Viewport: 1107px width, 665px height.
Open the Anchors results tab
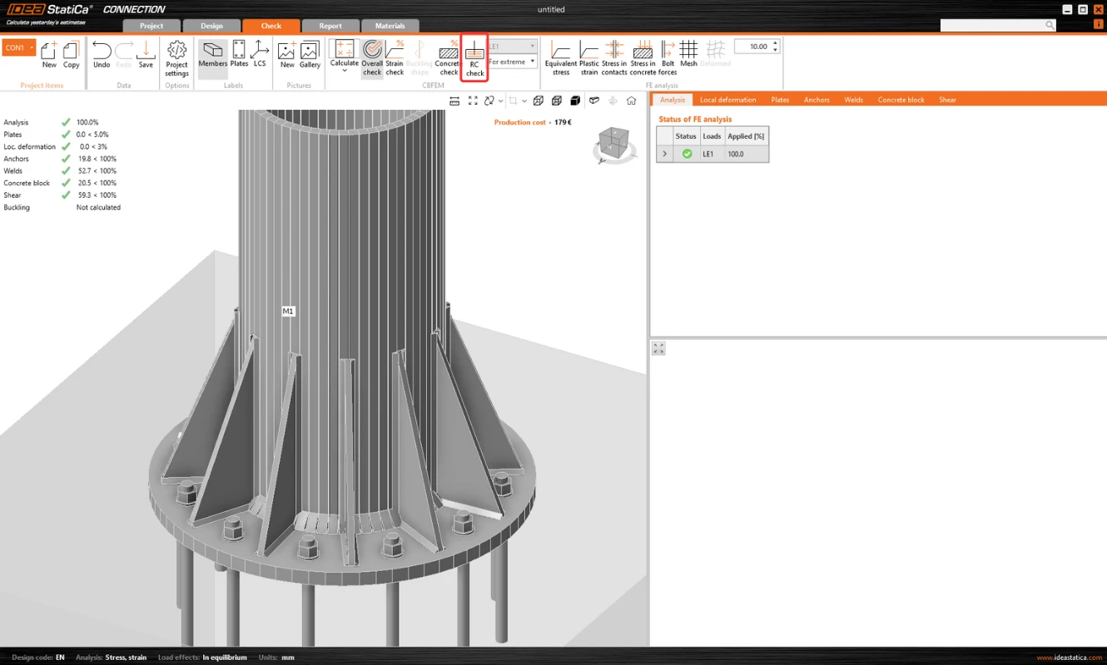pos(817,100)
